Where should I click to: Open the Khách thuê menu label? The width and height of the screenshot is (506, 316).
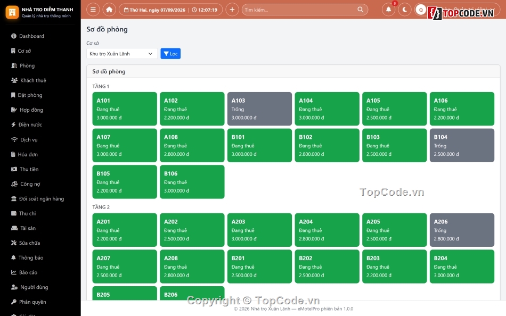pyautogui.click(x=33, y=80)
